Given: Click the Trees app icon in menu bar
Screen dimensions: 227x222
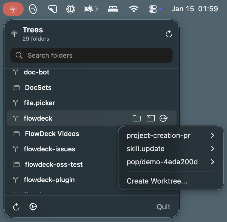Looking at the screenshot, I should point(13,9).
